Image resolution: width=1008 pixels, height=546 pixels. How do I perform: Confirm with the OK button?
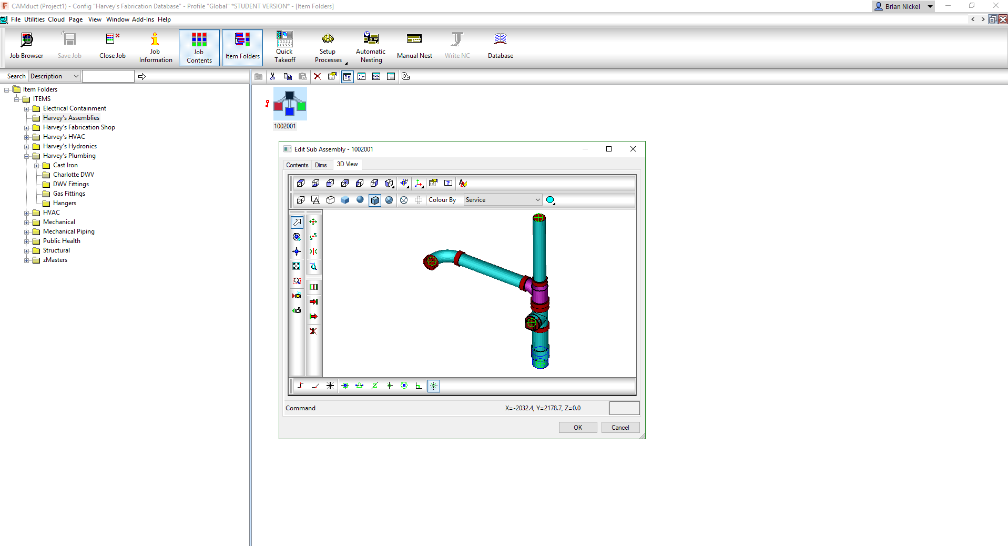pyautogui.click(x=577, y=427)
